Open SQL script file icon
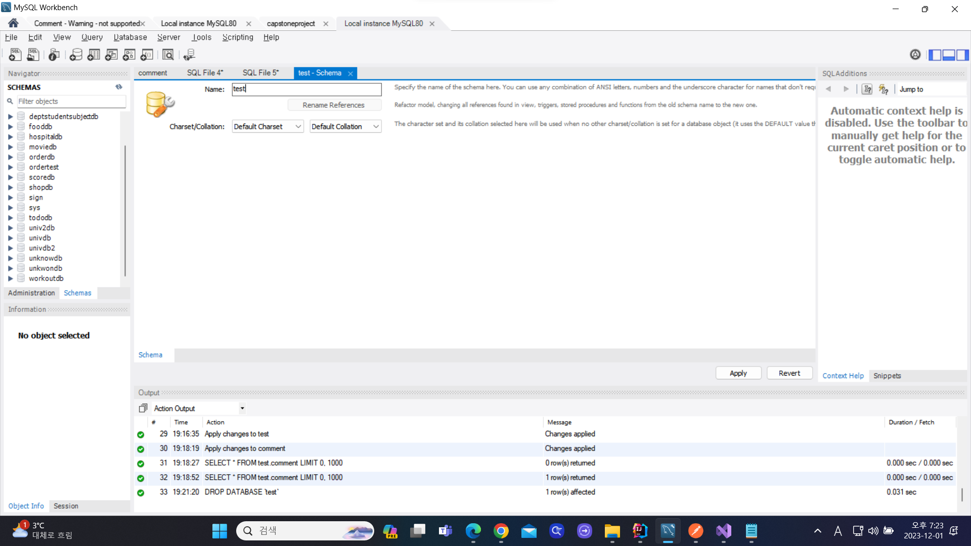This screenshot has height=546, width=971. [33, 55]
